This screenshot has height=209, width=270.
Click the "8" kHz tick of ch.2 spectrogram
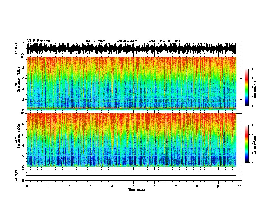pyautogui.click(x=24, y=124)
